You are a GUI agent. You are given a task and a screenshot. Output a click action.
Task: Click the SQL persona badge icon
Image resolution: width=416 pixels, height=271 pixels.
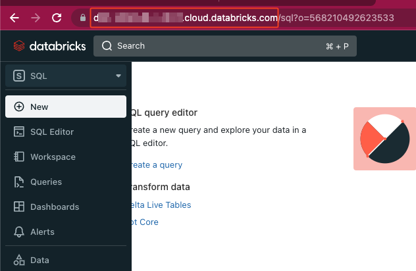(x=18, y=76)
